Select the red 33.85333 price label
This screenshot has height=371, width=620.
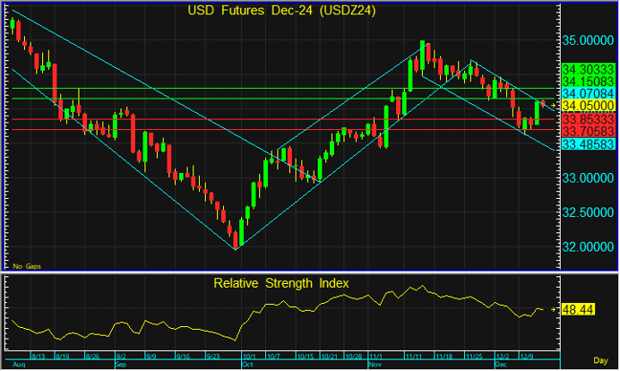tap(588, 118)
